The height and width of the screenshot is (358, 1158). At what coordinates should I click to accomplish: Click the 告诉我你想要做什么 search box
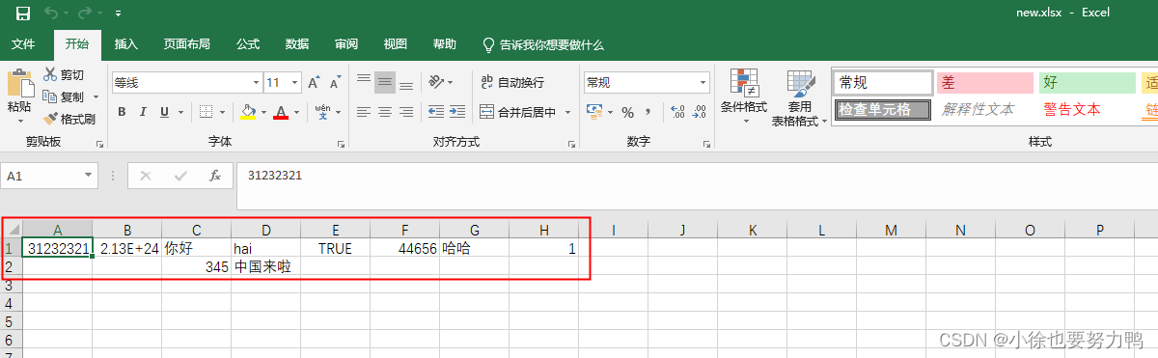point(543,44)
